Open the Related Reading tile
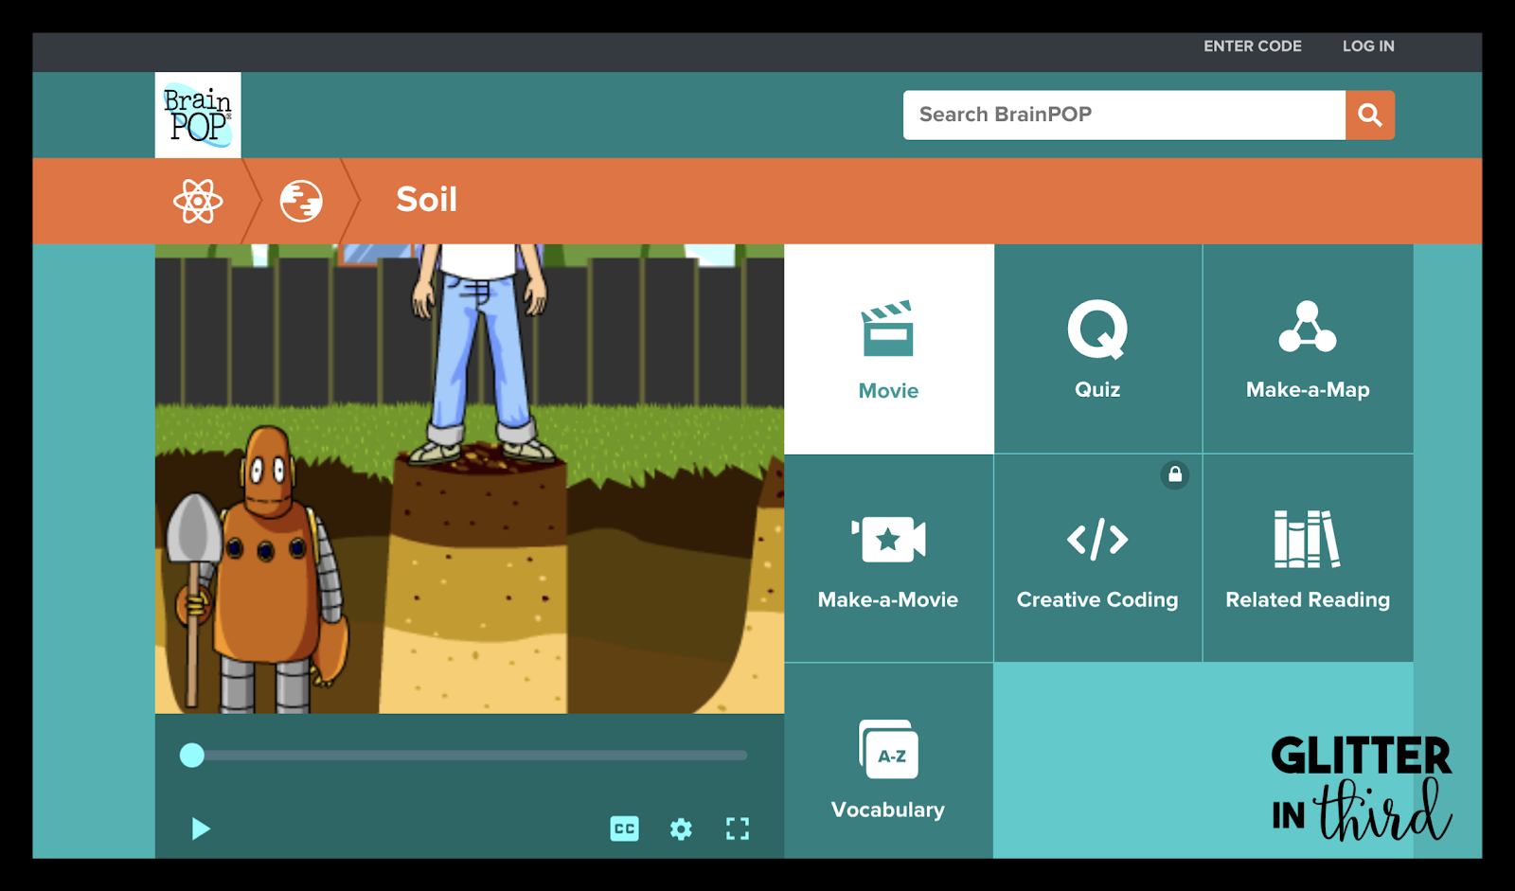The image size is (1515, 891). click(x=1308, y=559)
